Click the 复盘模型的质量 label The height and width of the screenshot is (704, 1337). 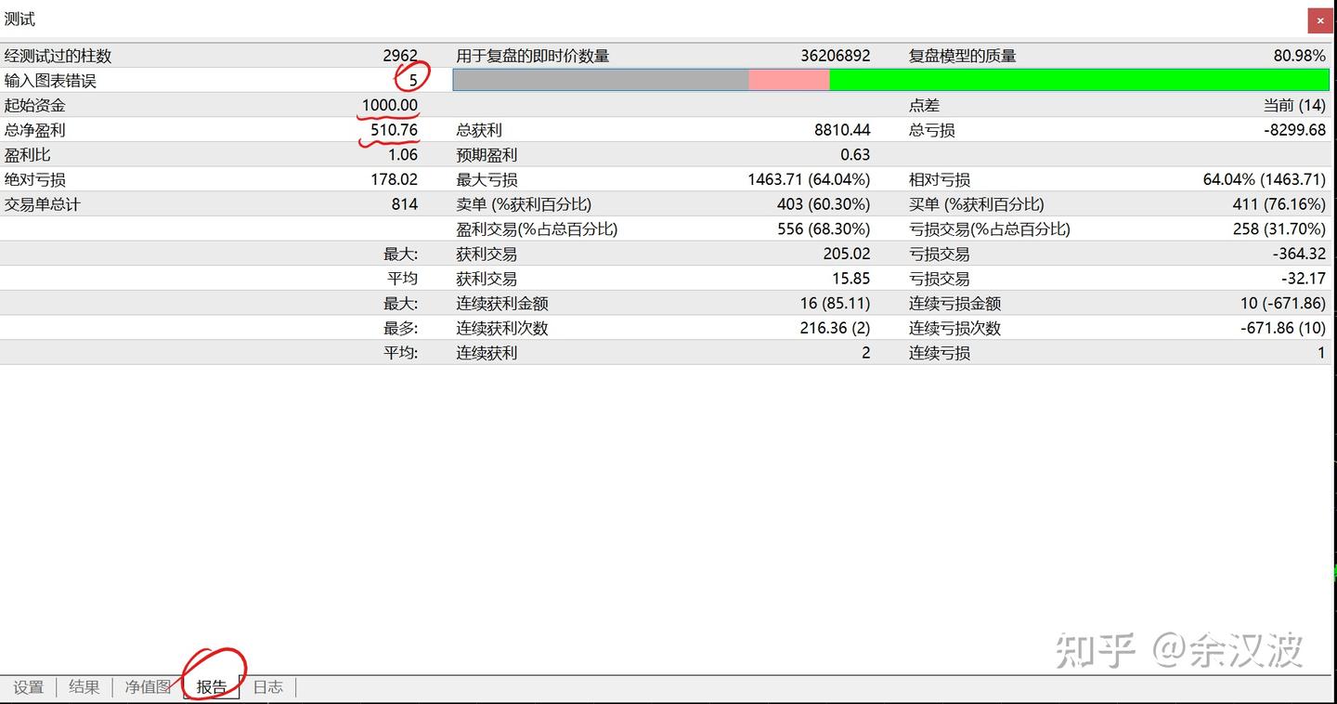pyautogui.click(x=962, y=56)
